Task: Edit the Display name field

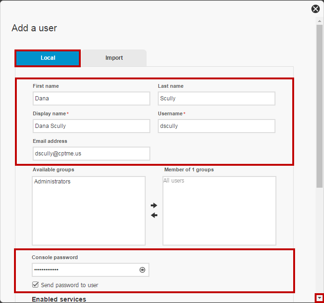Action: click(x=92, y=126)
